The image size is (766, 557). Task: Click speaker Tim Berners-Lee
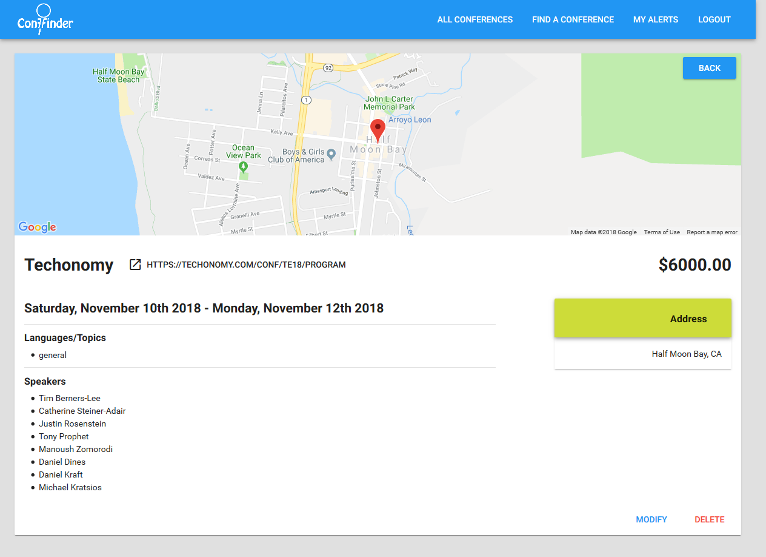coord(70,398)
